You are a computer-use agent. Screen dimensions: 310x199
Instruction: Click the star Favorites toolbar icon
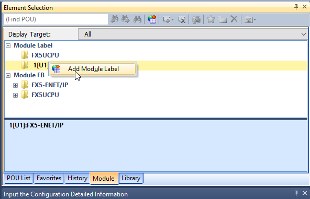pos(211,19)
